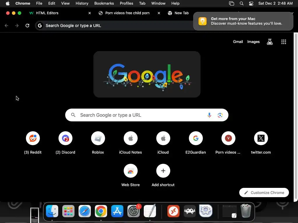The width and height of the screenshot is (298, 223).
Task: Open the gear-icon app in the Dock
Action: tap(206, 211)
